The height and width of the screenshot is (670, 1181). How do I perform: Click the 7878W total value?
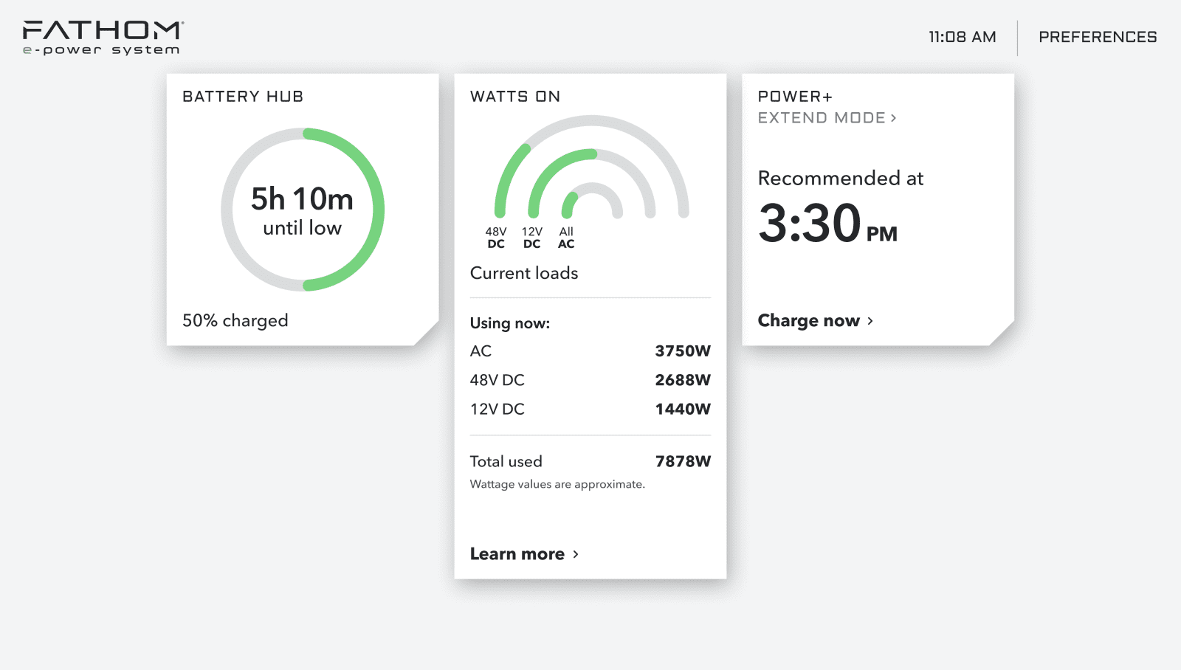tap(683, 461)
